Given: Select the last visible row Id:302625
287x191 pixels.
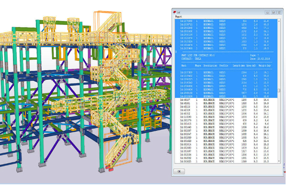Looking at the screenshot, I should [185, 162].
